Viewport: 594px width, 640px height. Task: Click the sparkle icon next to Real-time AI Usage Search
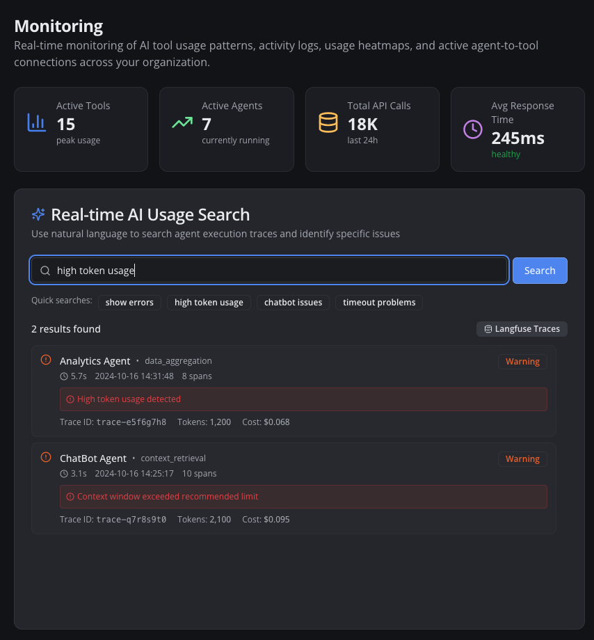[x=38, y=214]
